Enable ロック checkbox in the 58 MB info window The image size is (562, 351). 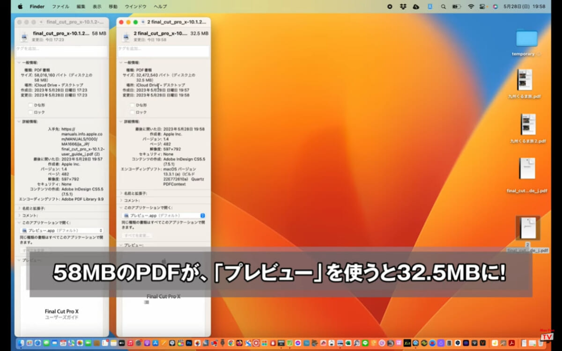click(x=30, y=112)
